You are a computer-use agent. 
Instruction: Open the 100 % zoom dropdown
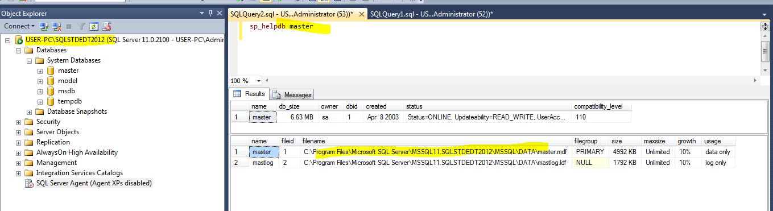pyautogui.click(x=259, y=81)
